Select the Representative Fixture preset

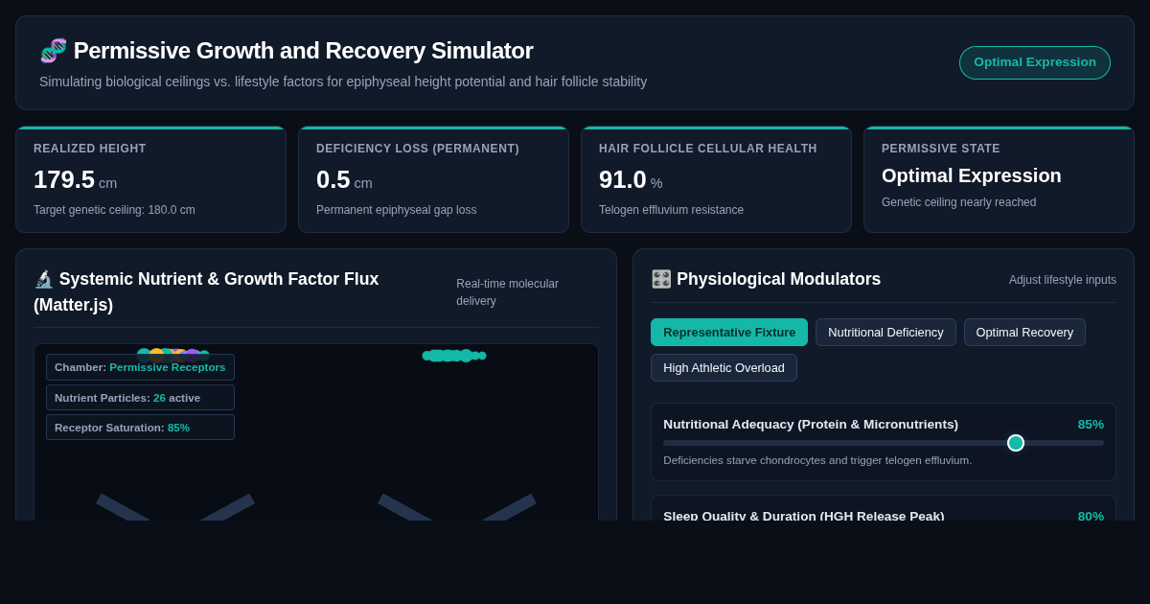[729, 333]
